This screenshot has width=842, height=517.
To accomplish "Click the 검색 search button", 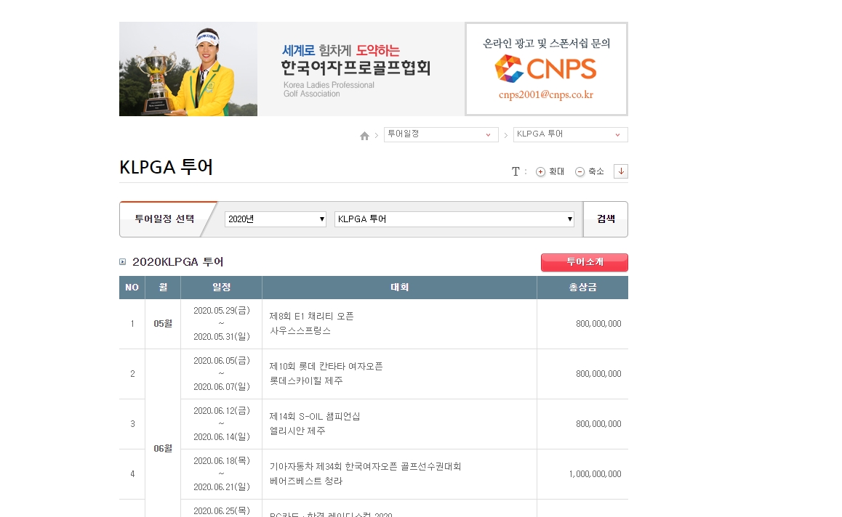I will click(x=606, y=219).
